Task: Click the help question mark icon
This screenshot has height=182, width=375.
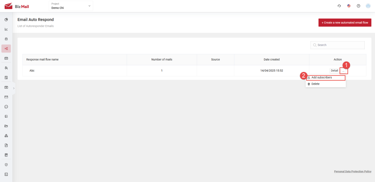Action: click(359, 6)
